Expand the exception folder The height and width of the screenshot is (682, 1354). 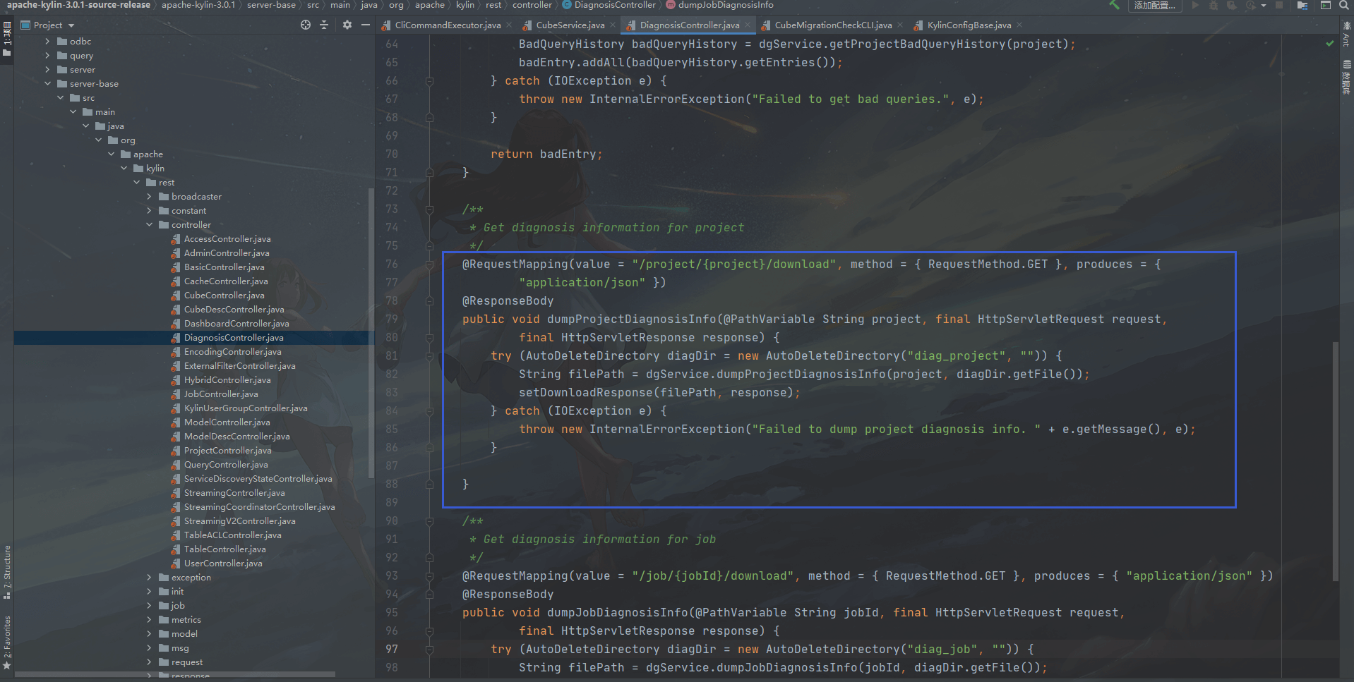tap(149, 578)
